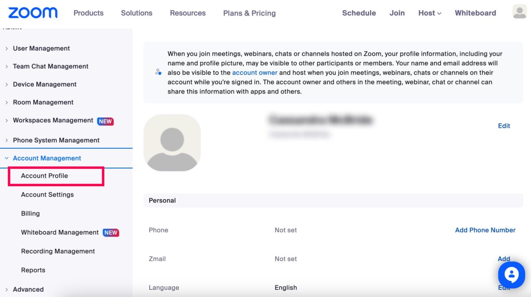This screenshot has width=531, height=297.
Task: Expand Team Chat Management chevron
Action: click(x=7, y=67)
